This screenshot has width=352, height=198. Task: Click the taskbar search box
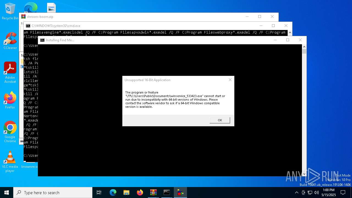(53, 193)
